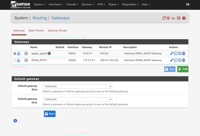Edit the WAN1_DHCP gateway with pencil icon
This screenshot has width=200, height=136.
[x=171, y=53]
